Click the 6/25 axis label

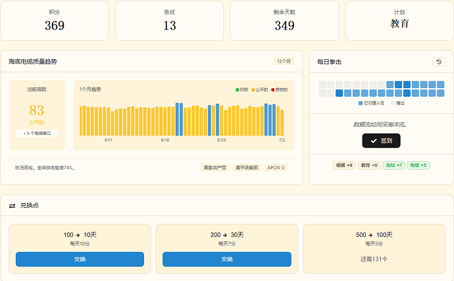point(222,140)
